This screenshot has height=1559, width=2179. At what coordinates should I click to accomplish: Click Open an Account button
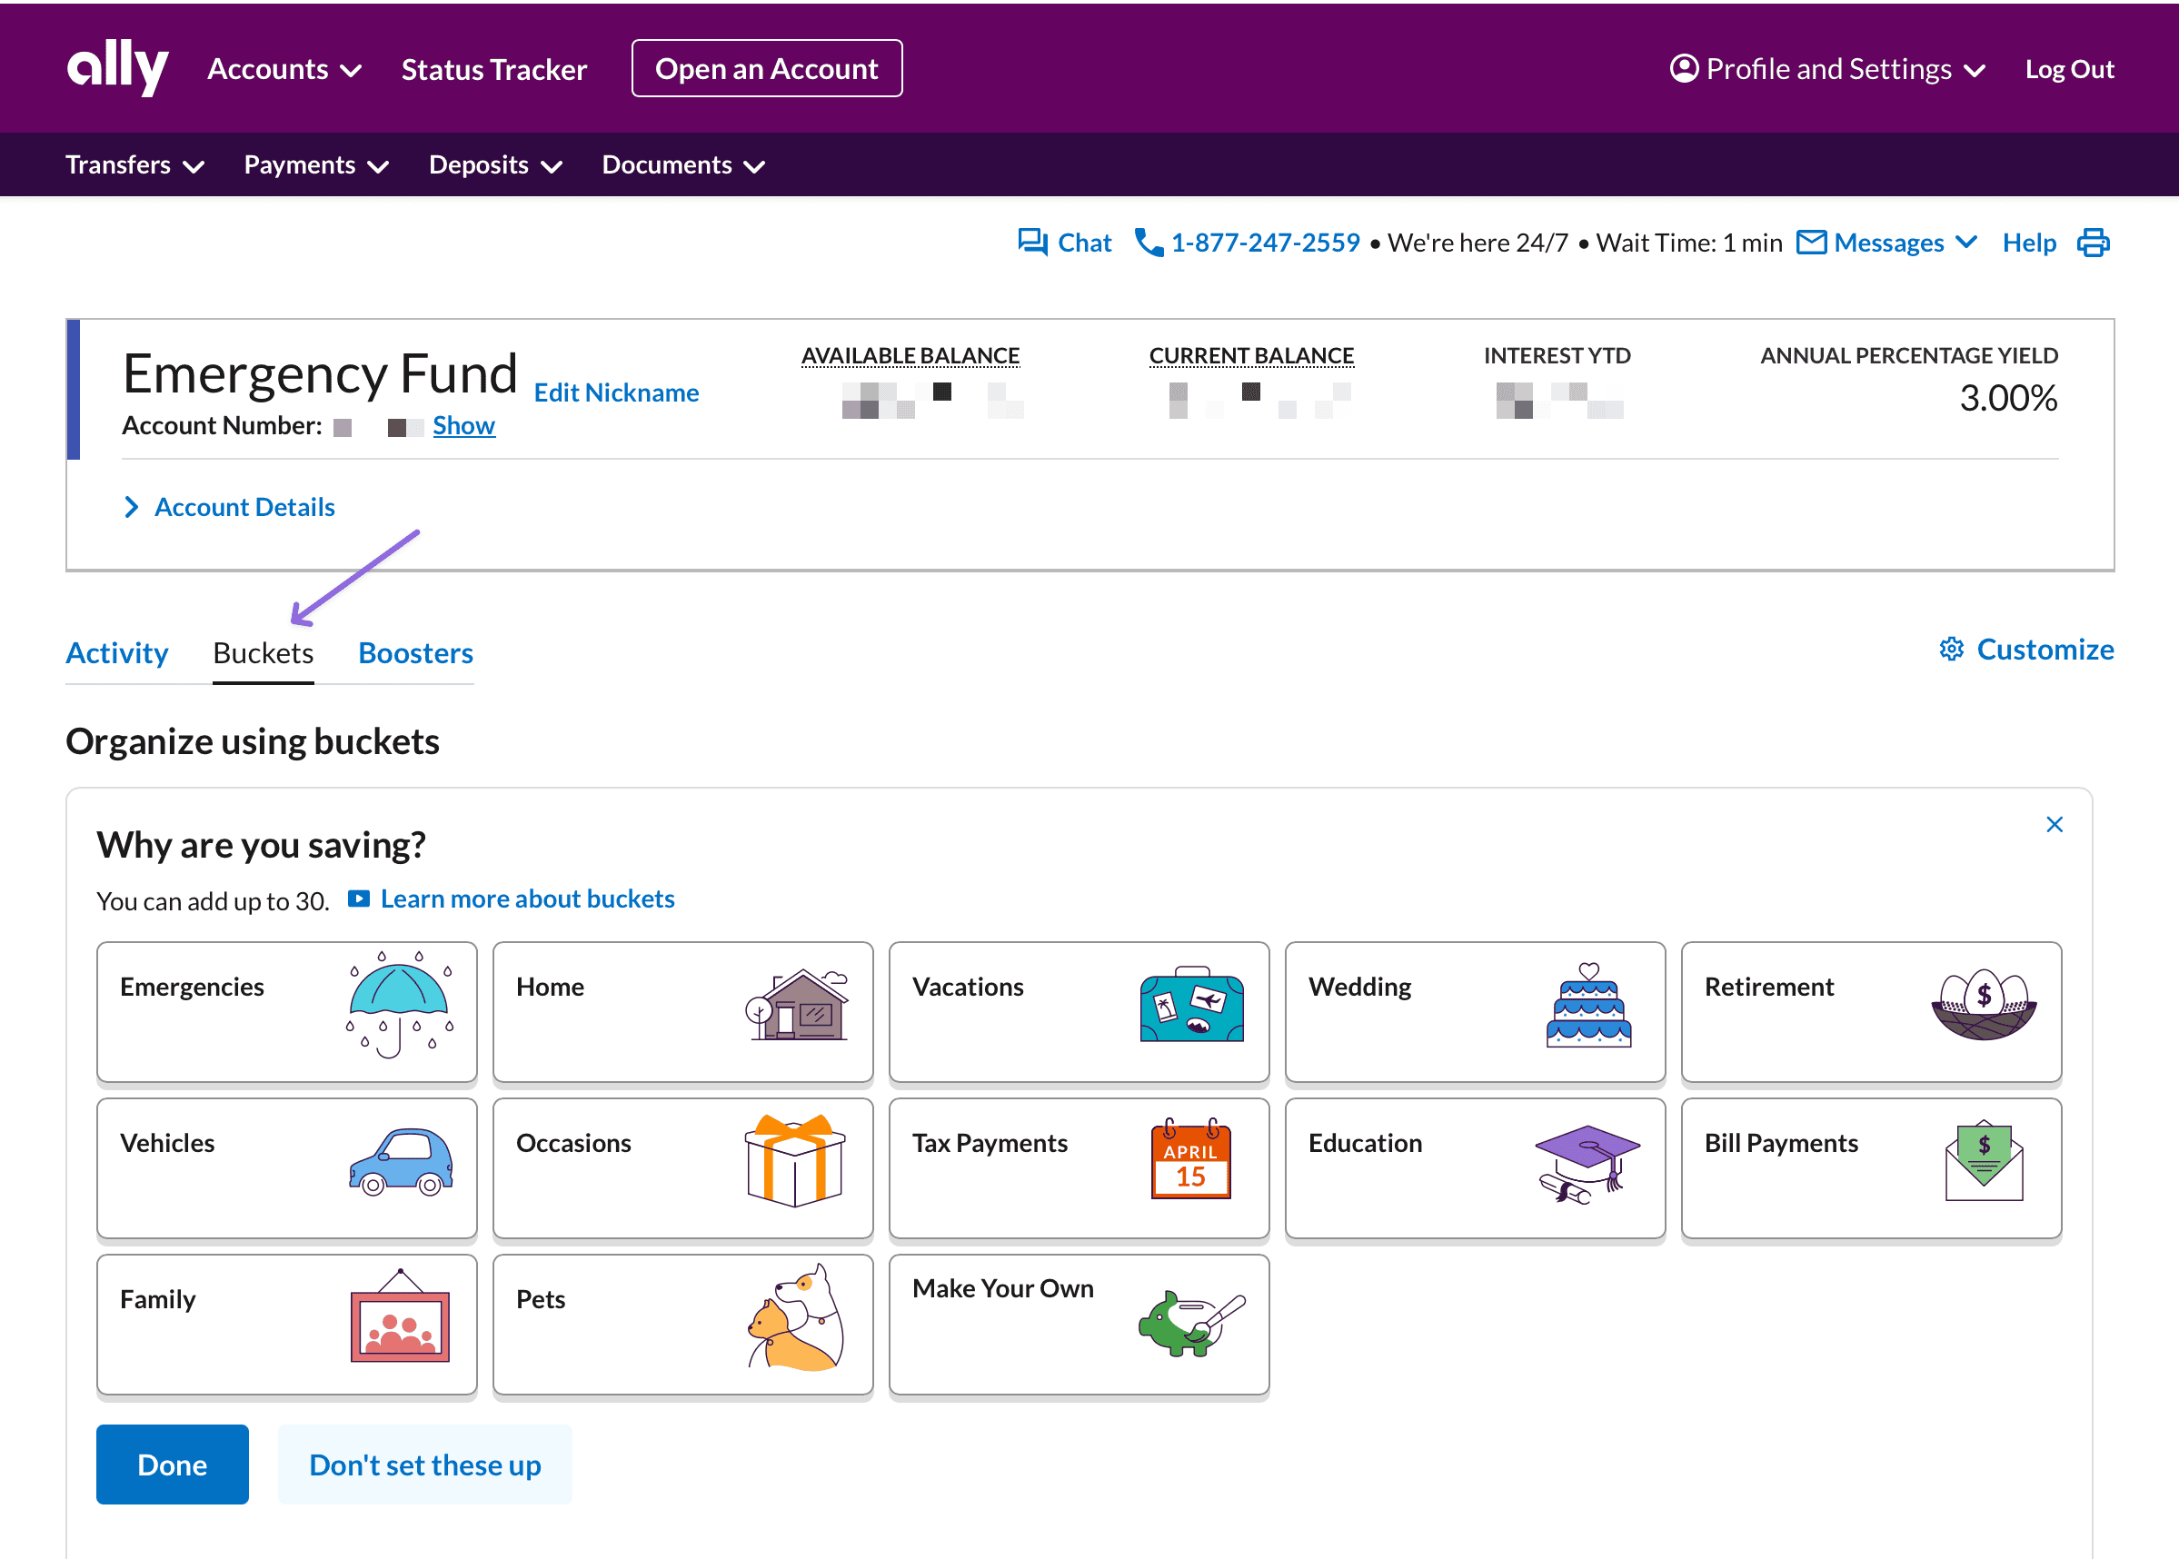click(767, 68)
